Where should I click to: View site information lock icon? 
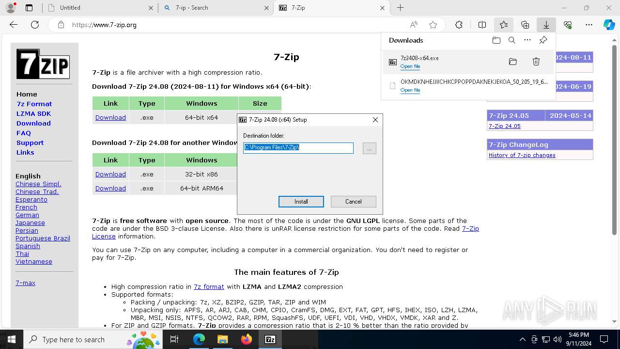[61, 25]
